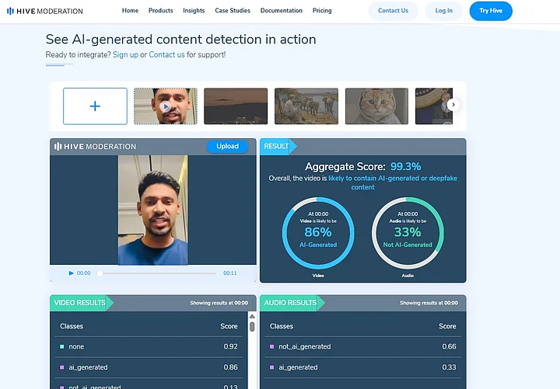Open the Insights menu
Screen dimensions: 560x389
(194, 11)
